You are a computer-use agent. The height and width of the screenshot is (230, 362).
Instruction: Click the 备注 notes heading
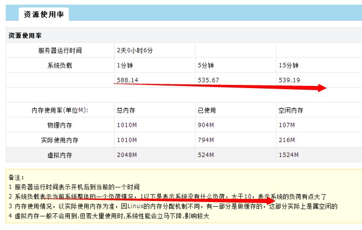[17, 177]
